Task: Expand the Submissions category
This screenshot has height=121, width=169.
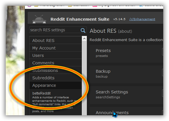Action: [55, 70]
